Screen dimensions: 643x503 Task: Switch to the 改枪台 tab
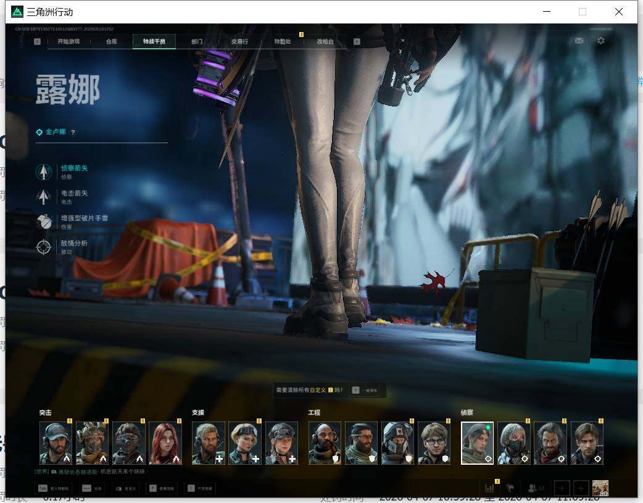(x=325, y=41)
